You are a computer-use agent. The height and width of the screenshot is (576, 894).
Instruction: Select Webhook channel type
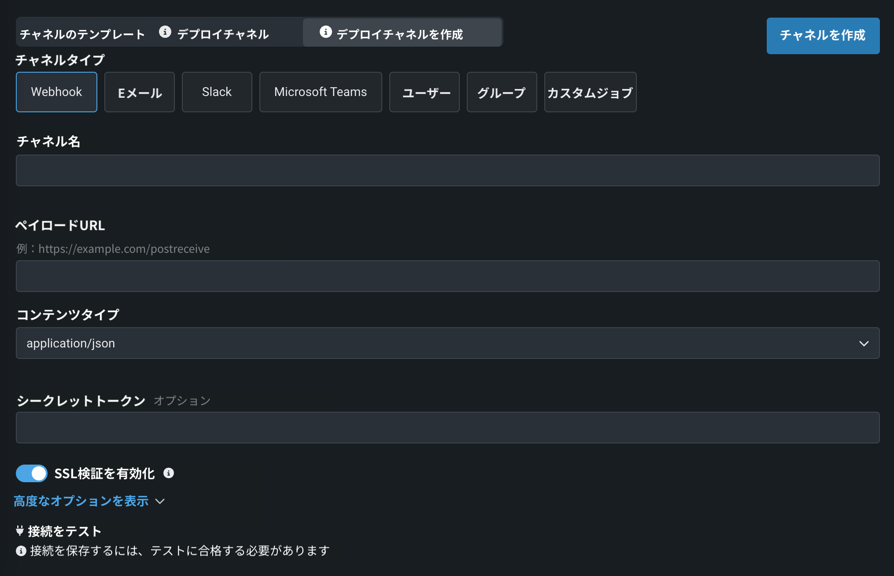[56, 92]
